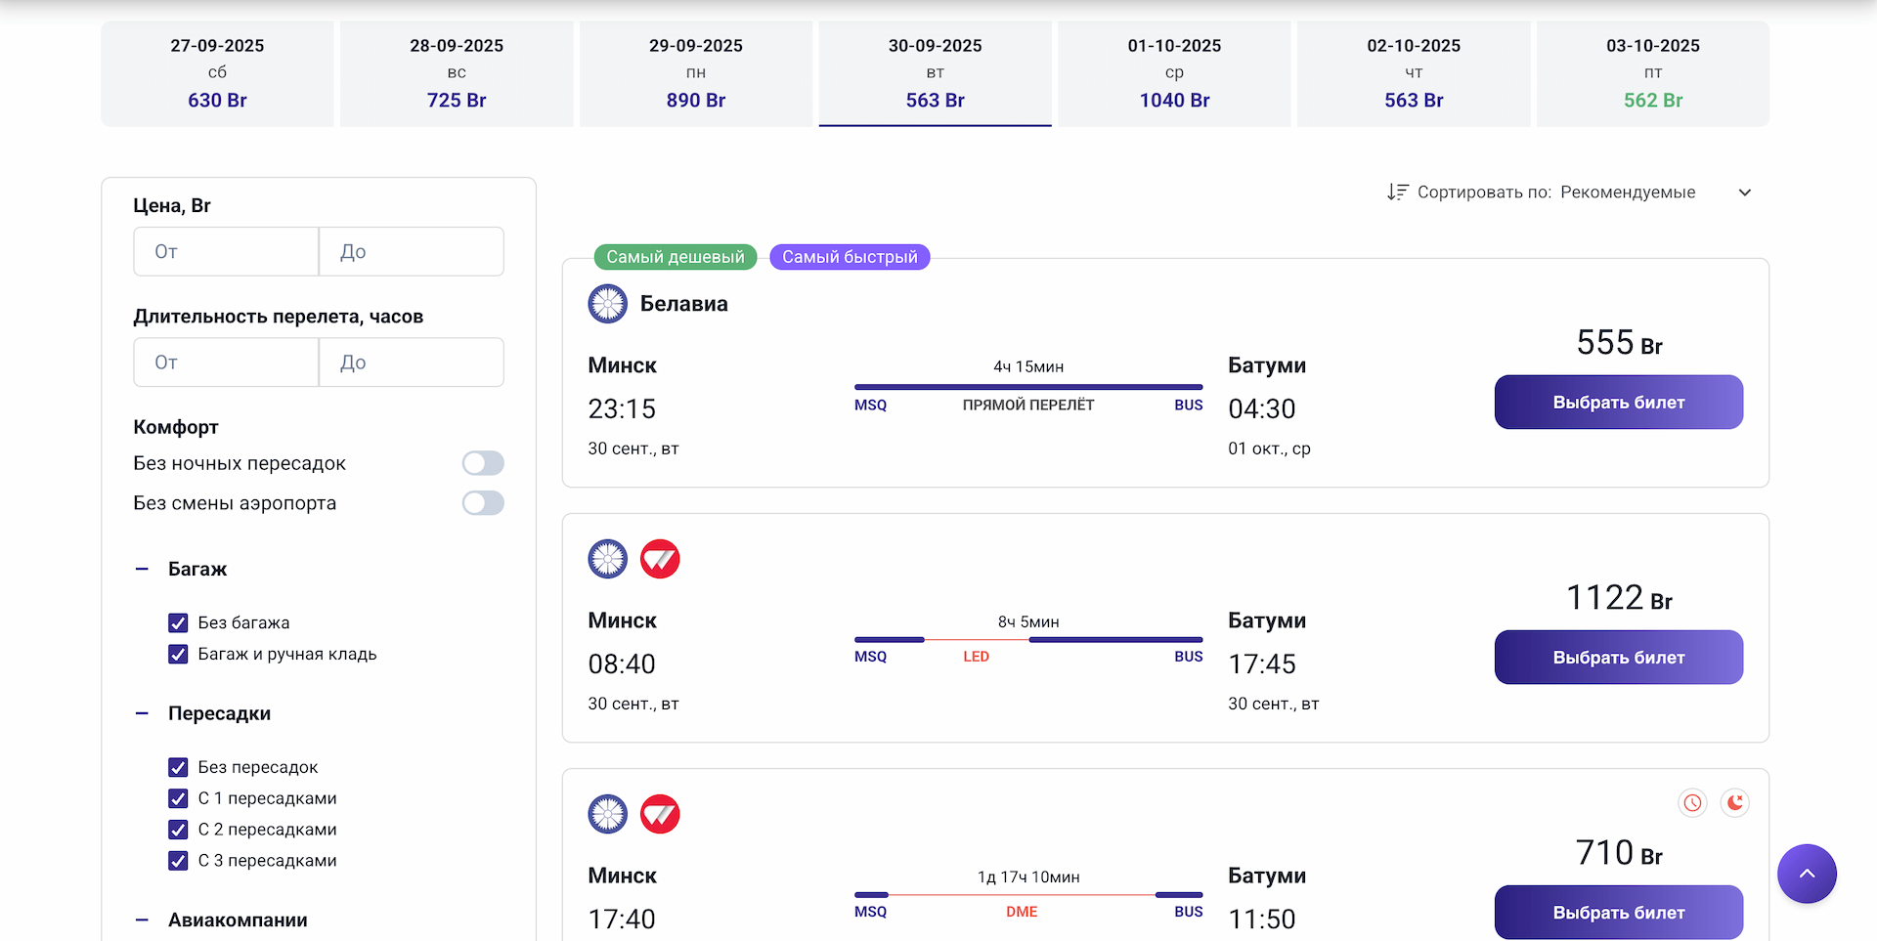Image resolution: width=1877 pixels, height=941 pixels.
Task: Switch to the 27-09-2025 date tab
Action: coord(217,73)
